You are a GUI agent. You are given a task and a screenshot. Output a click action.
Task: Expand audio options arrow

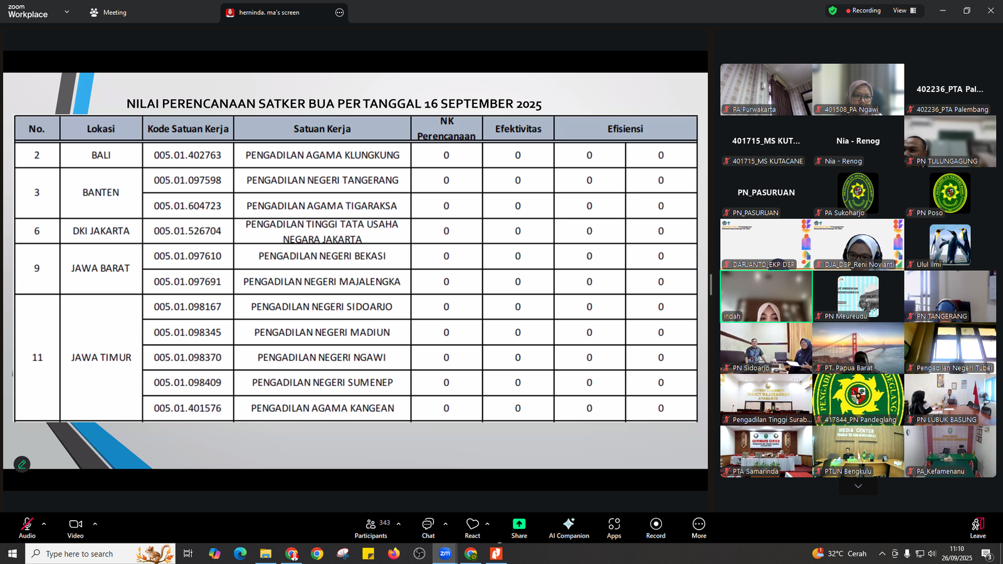coord(44,524)
